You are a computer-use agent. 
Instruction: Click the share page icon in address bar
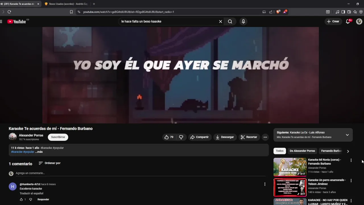tap(271, 12)
